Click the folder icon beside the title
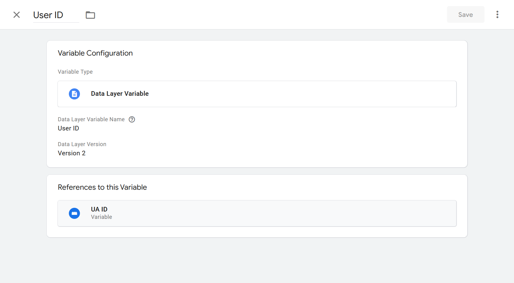The image size is (514, 283). point(90,15)
